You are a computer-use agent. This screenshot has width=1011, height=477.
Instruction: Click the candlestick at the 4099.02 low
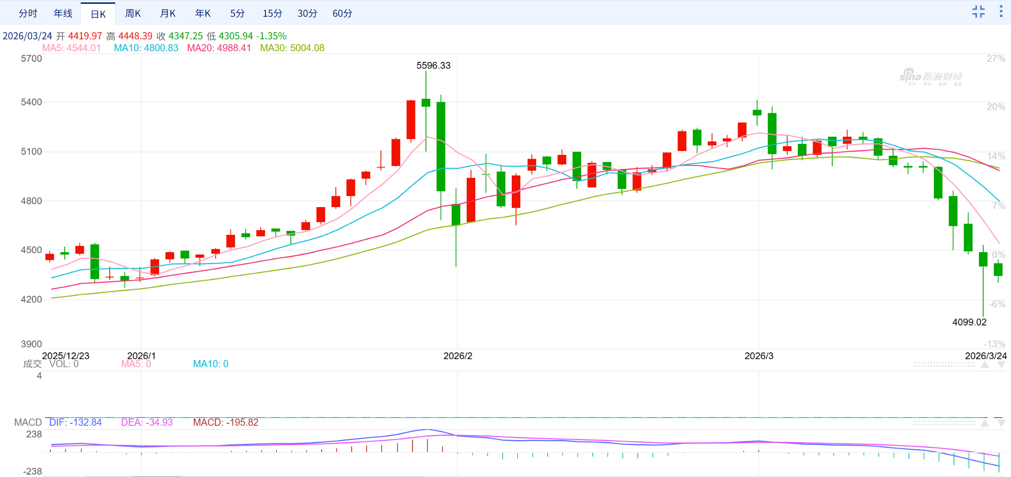(x=983, y=259)
